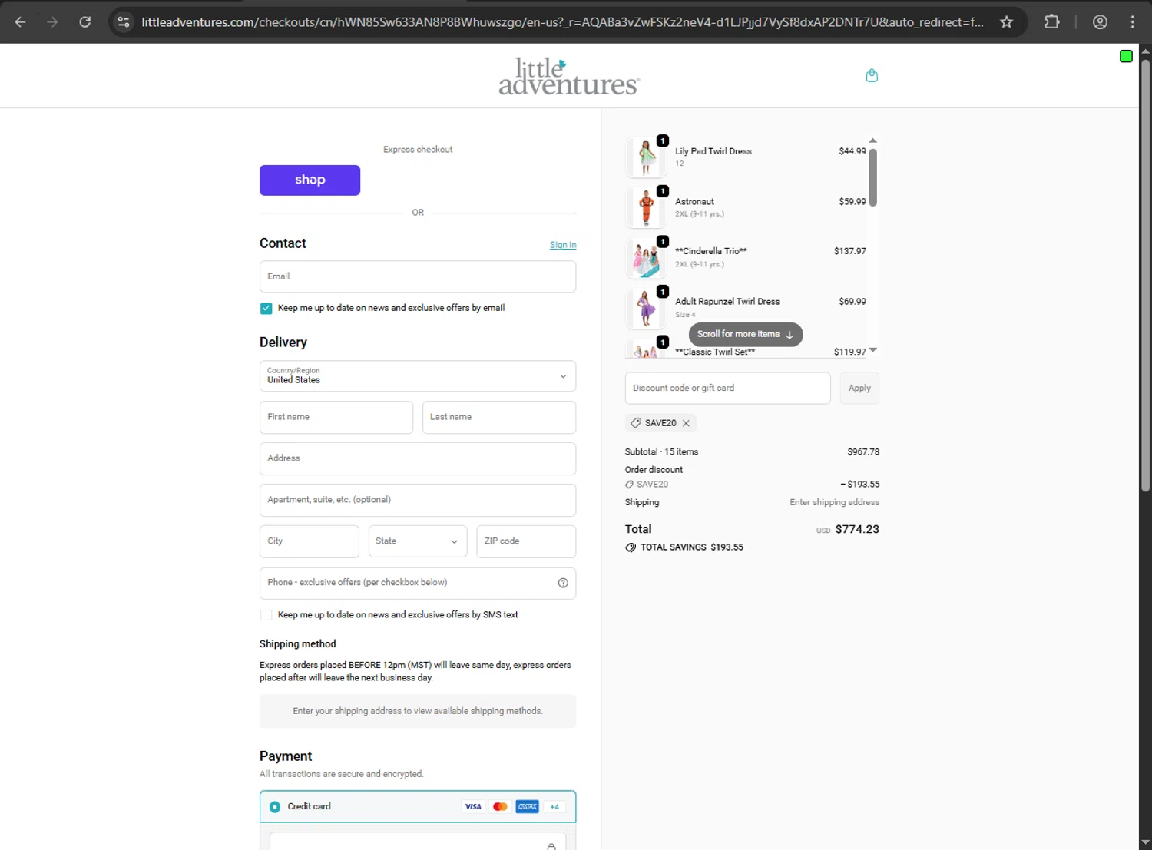Reload the checkout page

[85, 21]
